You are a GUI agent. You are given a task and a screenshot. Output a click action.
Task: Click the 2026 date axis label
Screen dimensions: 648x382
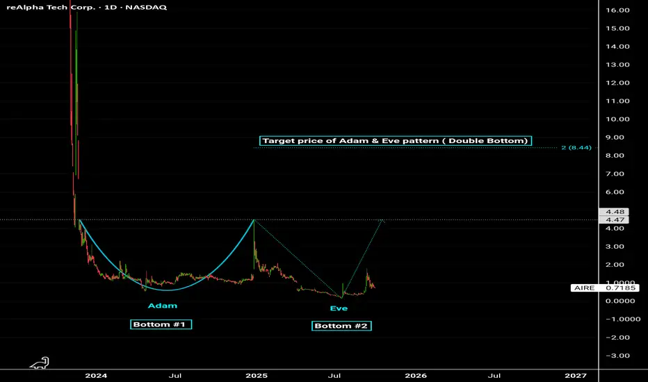pyautogui.click(x=415, y=375)
